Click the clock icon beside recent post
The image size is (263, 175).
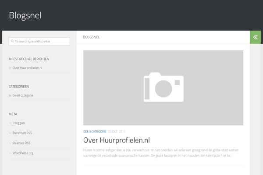click(x=10, y=68)
